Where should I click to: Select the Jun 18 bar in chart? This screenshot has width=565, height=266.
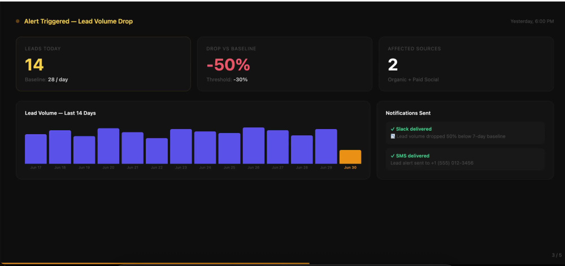(60, 147)
